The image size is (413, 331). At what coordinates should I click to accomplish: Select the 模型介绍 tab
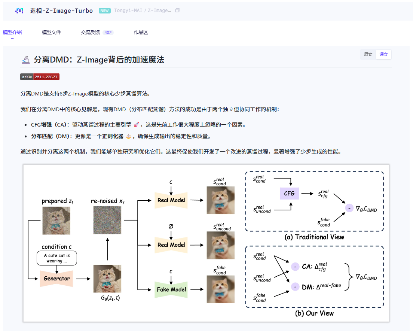point(12,32)
